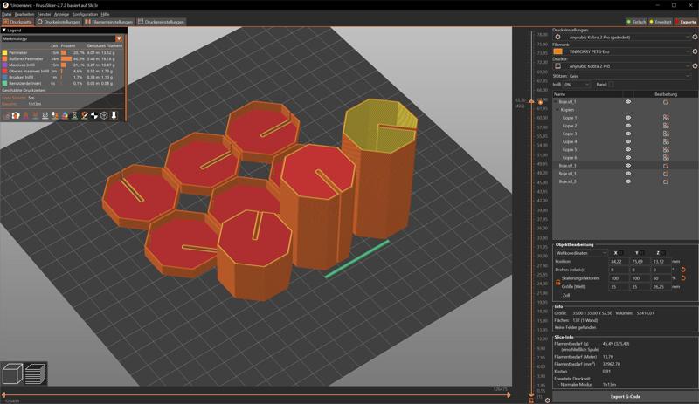The height and width of the screenshot is (404, 699).
Task: Click the layers preview view icon
Action: (x=35, y=374)
